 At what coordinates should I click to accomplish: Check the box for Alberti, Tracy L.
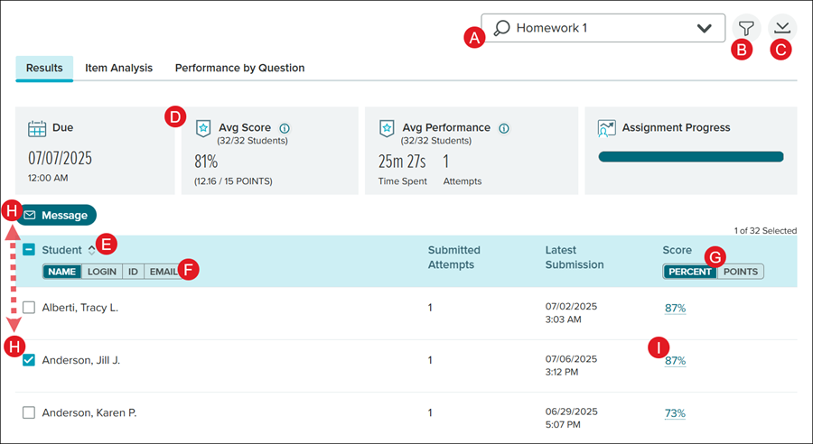point(29,308)
